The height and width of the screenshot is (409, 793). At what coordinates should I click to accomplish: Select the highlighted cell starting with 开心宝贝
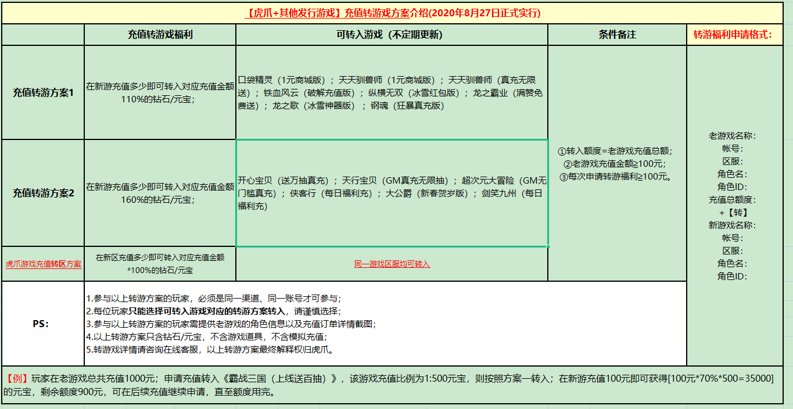click(392, 193)
